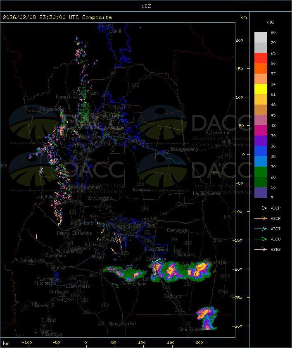Image resolution: width=292 pixels, height=348 pixels.
Task: Pick the amber swatch between 51 and 48
Action: coord(261,99)
